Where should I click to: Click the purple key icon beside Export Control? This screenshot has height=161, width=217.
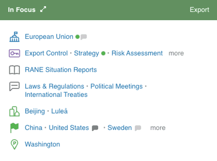coord(14,53)
